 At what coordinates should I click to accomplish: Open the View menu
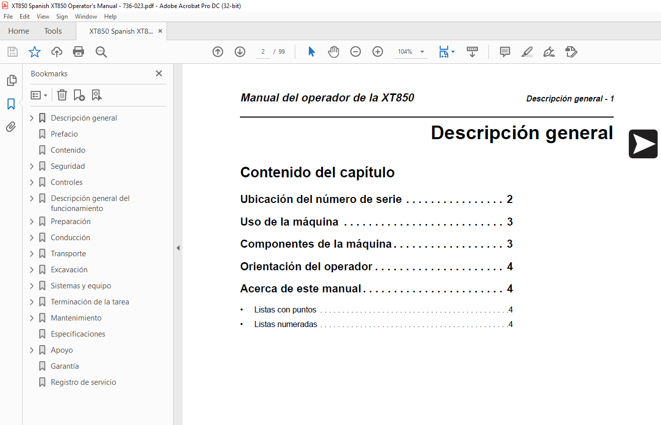tap(43, 17)
